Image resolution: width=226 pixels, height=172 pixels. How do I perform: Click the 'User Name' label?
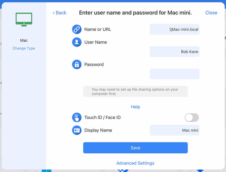[x=95, y=42]
